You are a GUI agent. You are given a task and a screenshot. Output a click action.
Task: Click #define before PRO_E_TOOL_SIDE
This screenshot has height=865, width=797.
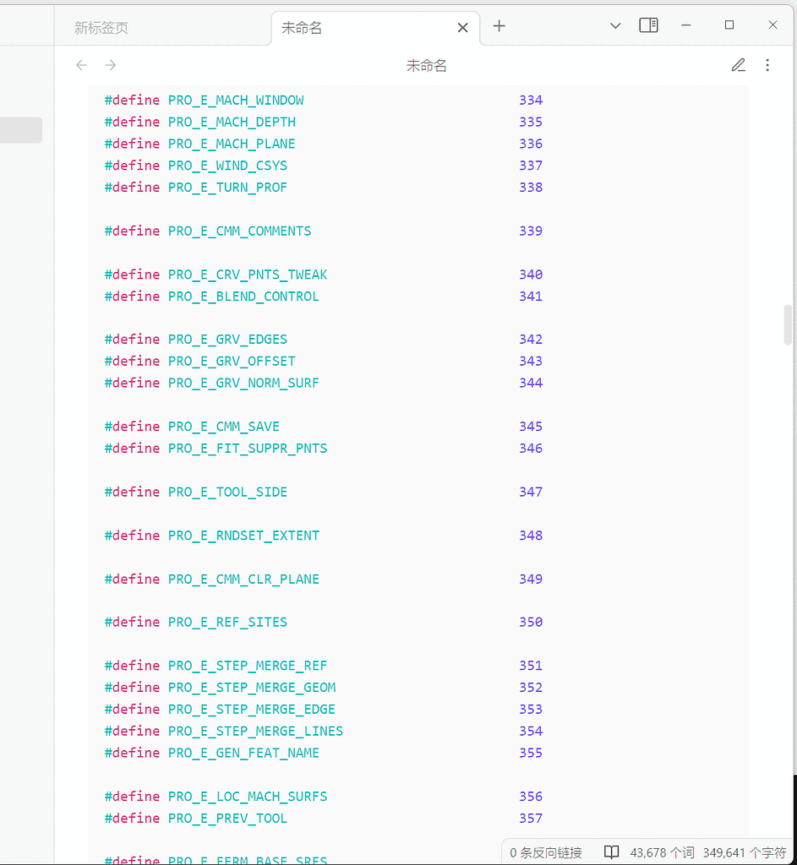pyautogui.click(x=132, y=492)
